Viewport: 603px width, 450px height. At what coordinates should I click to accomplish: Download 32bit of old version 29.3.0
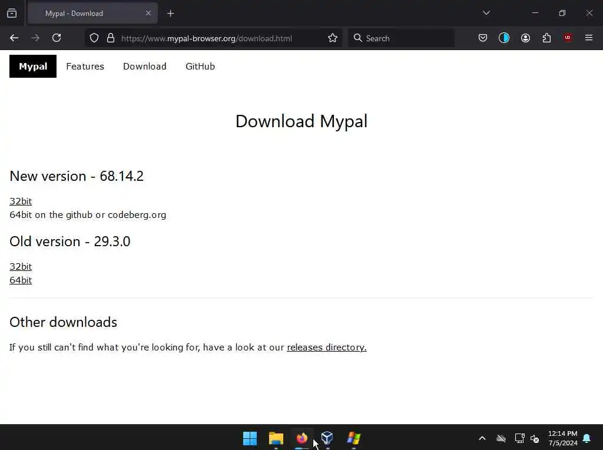pyautogui.click(x=21, y=267)
